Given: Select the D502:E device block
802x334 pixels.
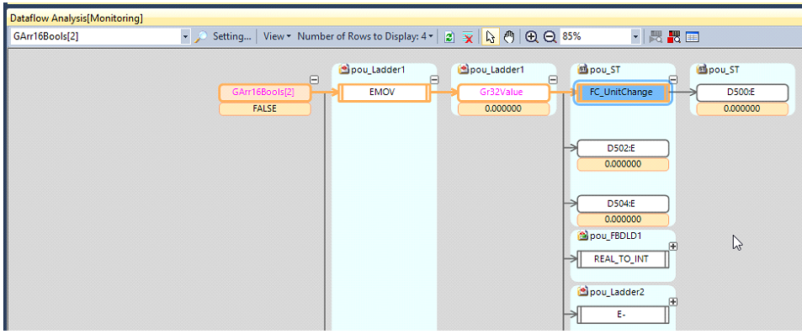Looking at the screenshot, I should [623, 148].
